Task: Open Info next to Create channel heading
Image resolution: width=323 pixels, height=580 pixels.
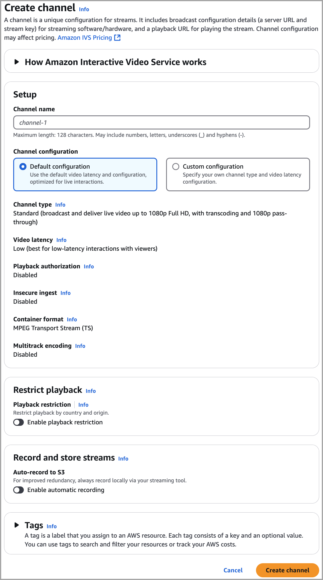Action: coord(83,9)
